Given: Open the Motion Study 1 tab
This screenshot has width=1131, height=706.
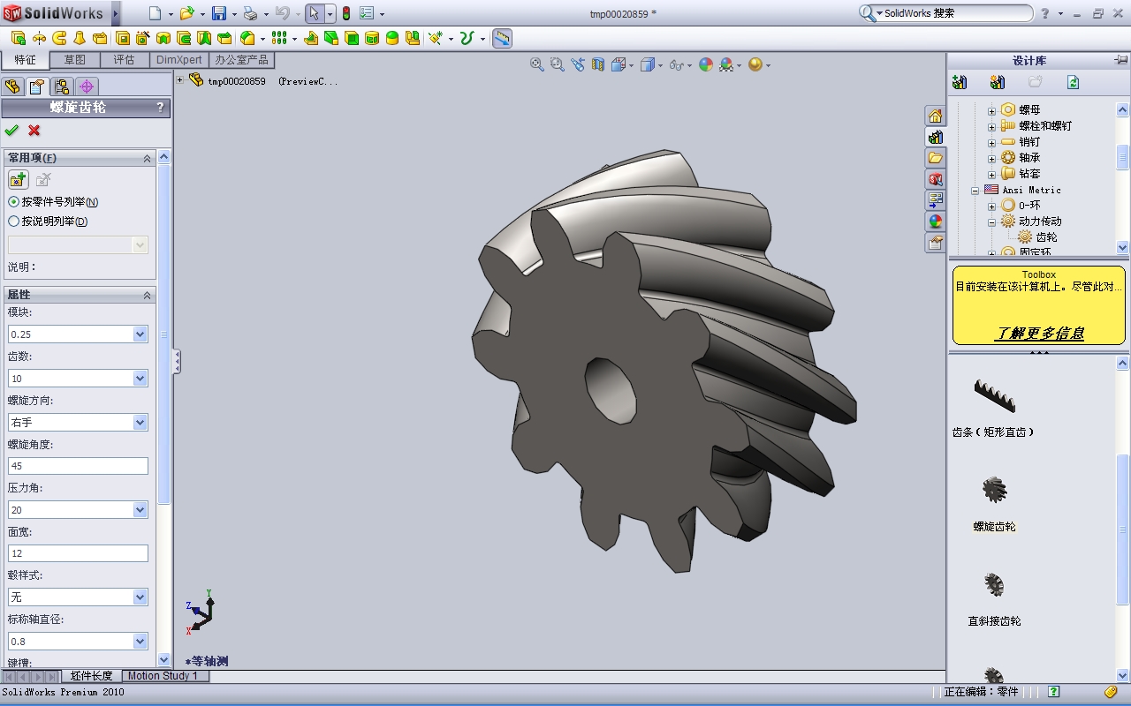Looking at the screenshot, I should click(x=163, y=676).
